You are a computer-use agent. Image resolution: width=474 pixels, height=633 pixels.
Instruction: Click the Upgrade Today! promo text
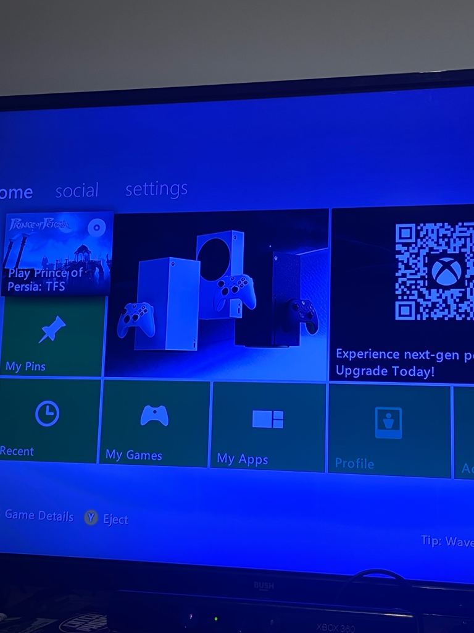(x=385, y=371)
